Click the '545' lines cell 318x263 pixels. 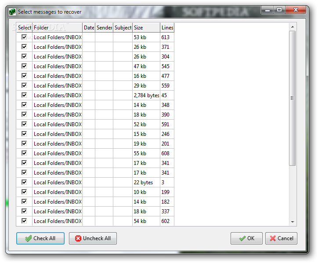point(167,66)
